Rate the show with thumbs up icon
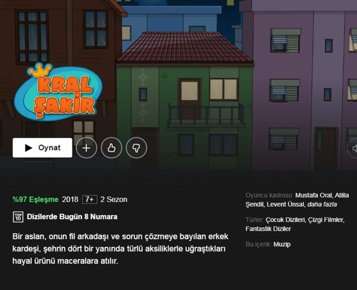The width and height of the screenshot is (357, 290). [112, 148]
